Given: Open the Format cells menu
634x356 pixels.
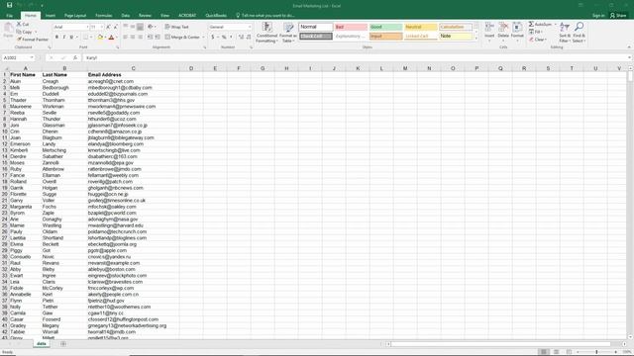Looking at the screenshot, I should coord(517,32).
